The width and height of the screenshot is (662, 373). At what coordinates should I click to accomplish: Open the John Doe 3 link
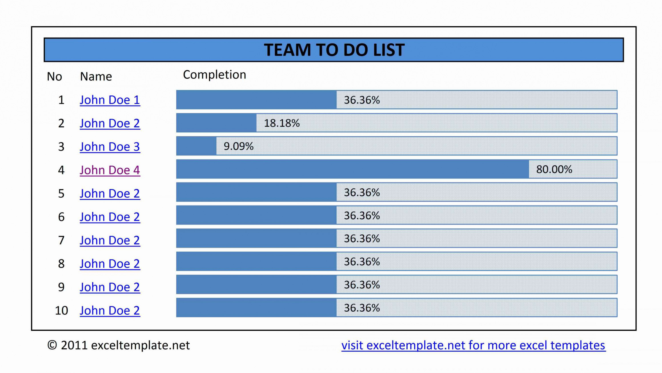click(110, 147)
